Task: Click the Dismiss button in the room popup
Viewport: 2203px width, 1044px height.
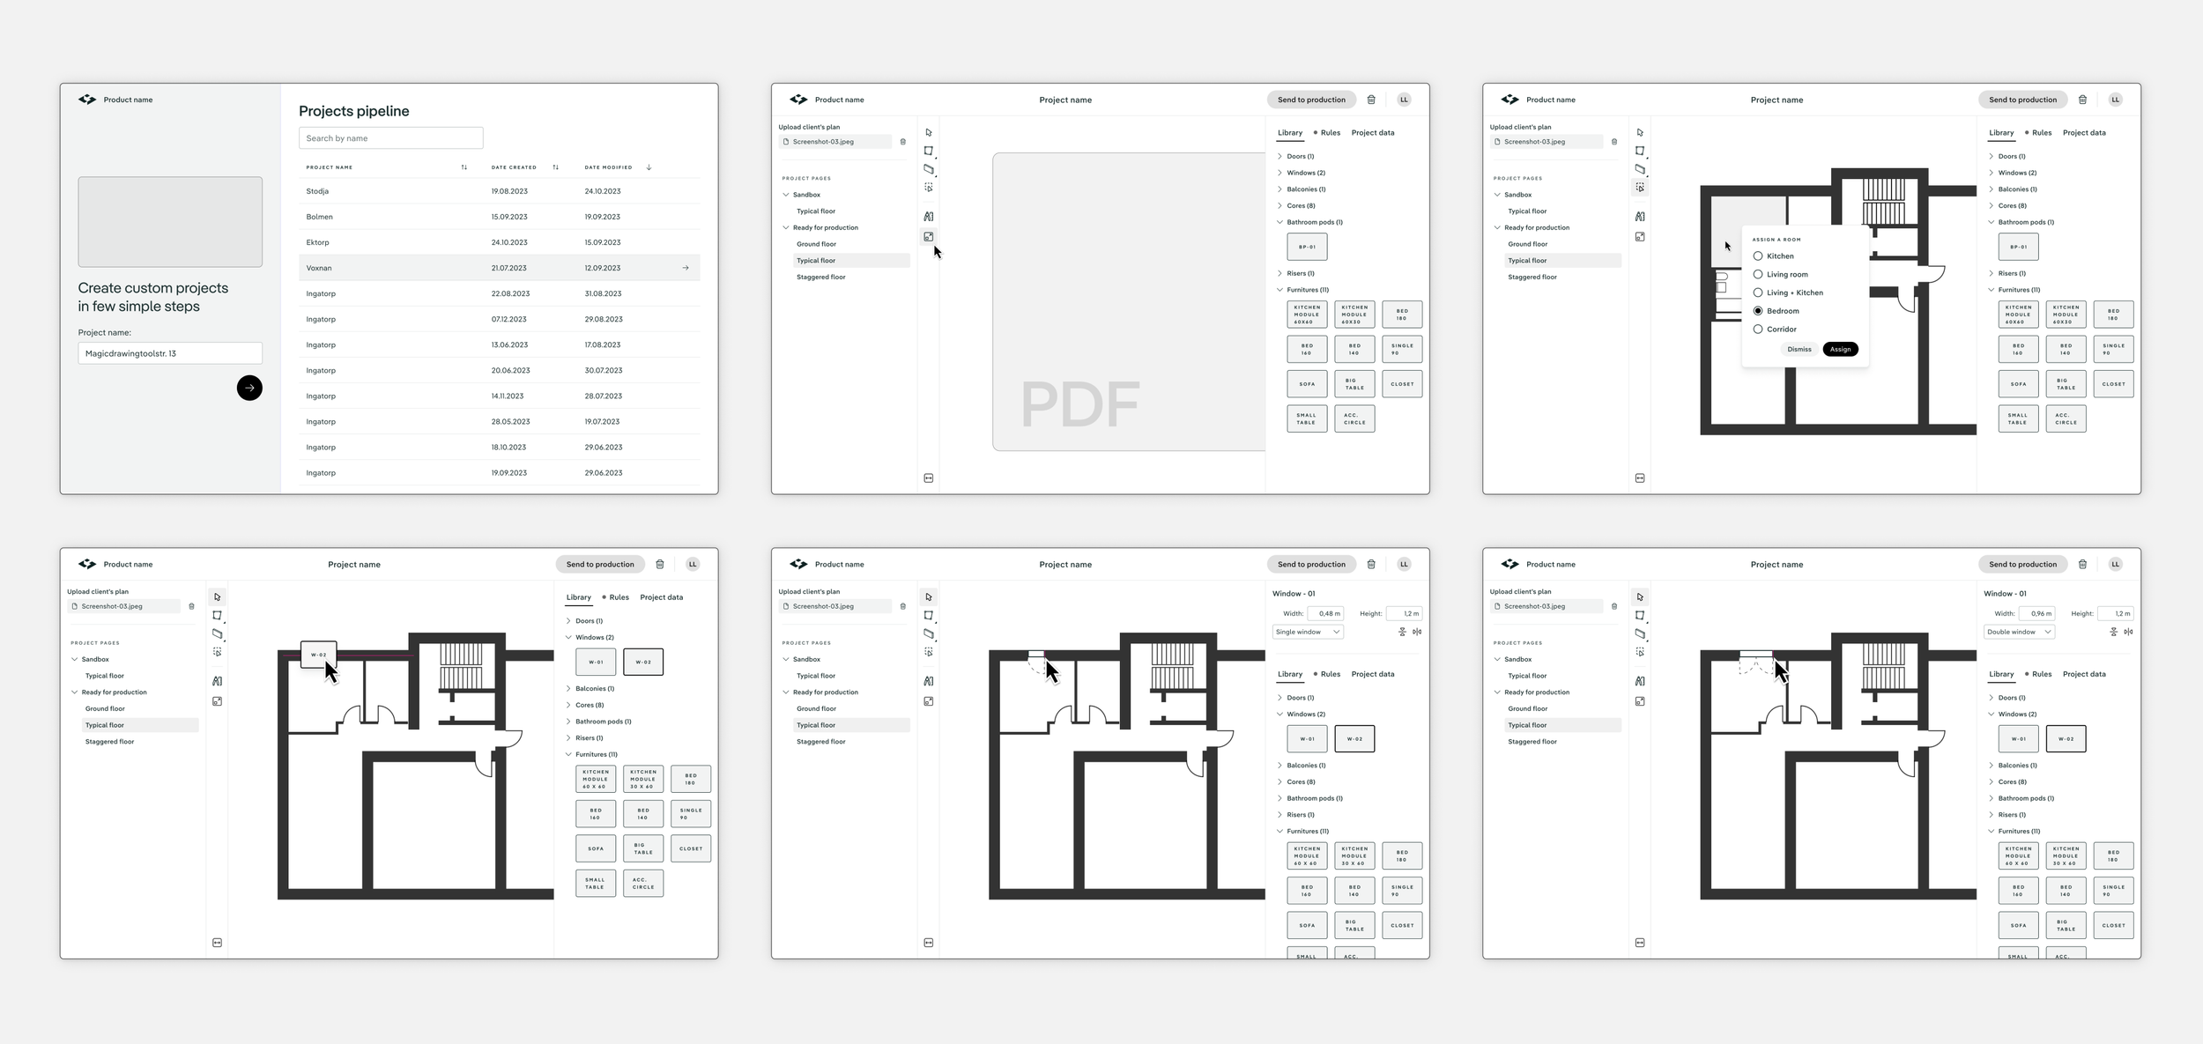Action: (x=1799, y=350)
